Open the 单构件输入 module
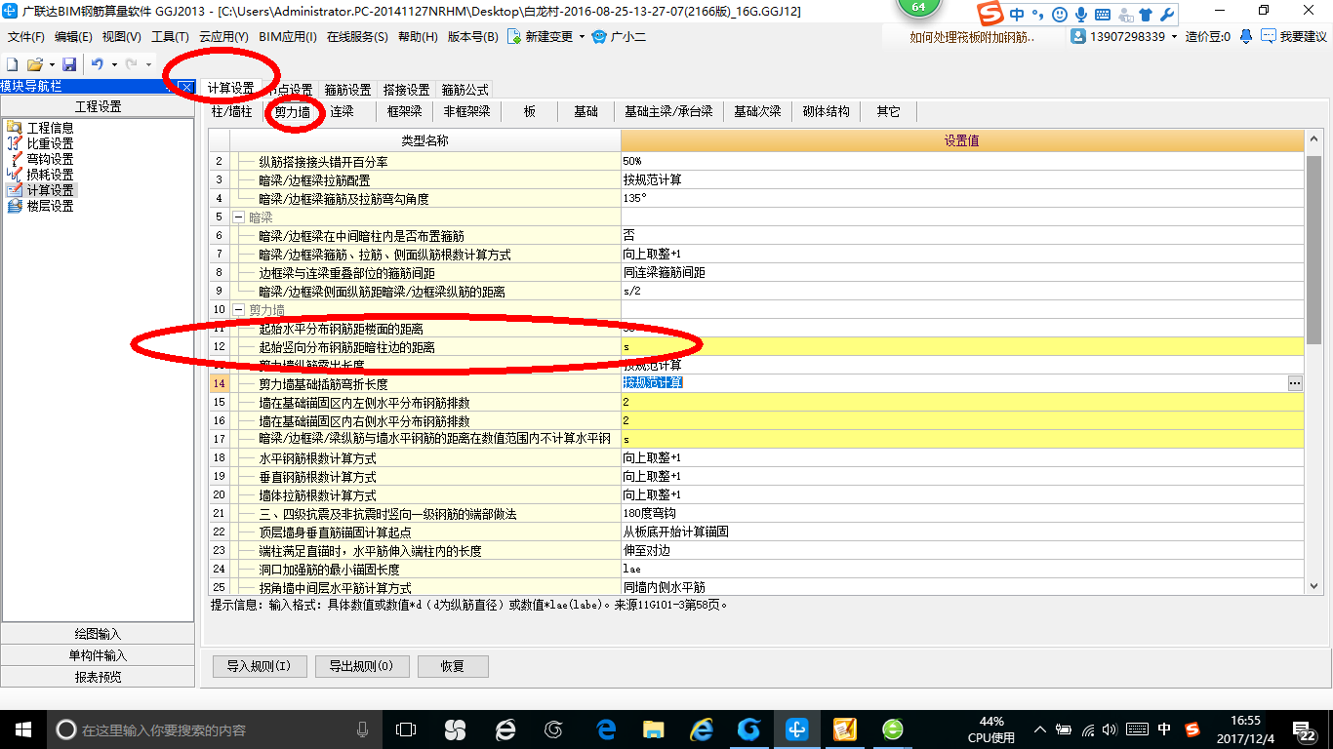Image resolution: width=1333 pixels, height=749 pixels. click(x=98, y=655)
